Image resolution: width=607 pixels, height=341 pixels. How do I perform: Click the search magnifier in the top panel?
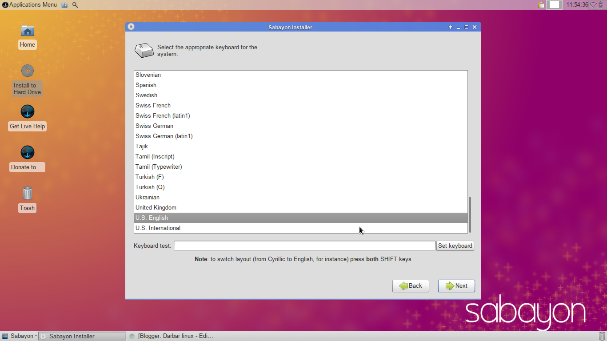75,4
